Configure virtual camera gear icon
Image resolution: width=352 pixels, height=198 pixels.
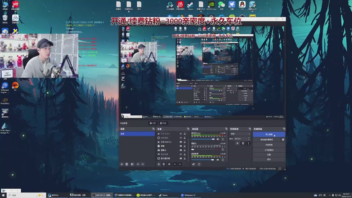[x=283, y=139]
